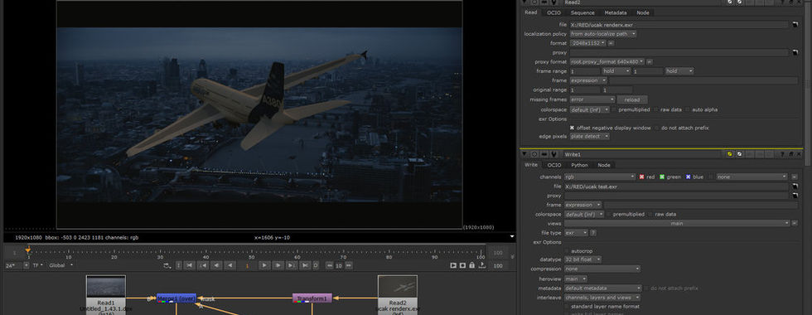Click the flipbook render icon in timeline
This screenshot has height=315, width=812.
point(453,265)
